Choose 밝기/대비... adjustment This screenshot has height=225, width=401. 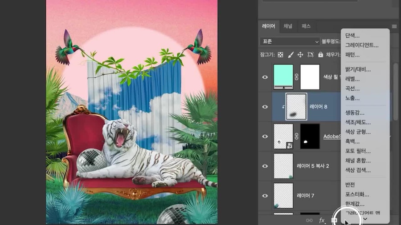(x=358, y=69)
